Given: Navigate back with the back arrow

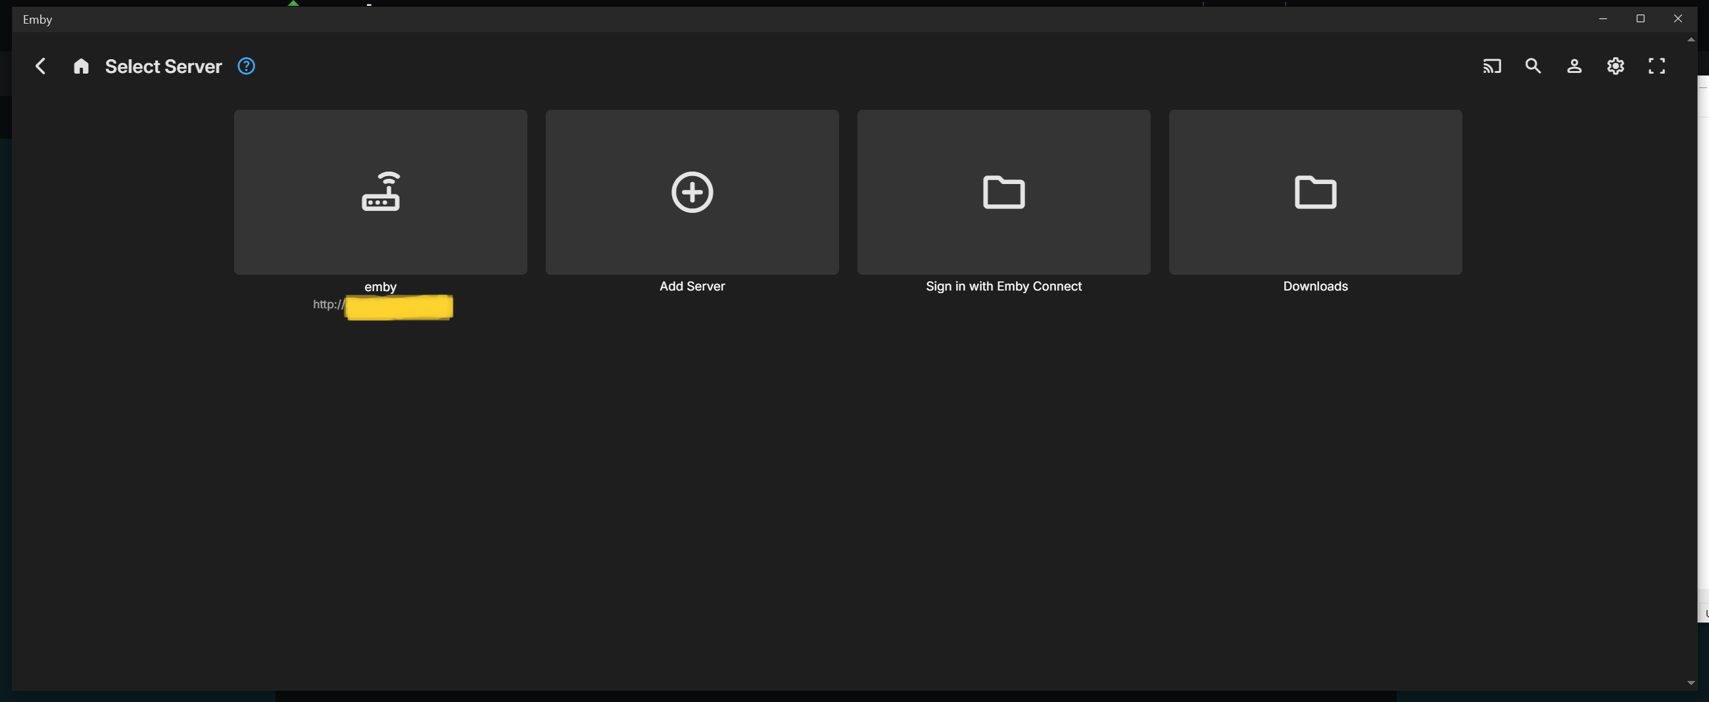Looking at the screenshot, I should pyautogui.click(x=41, y=66).
